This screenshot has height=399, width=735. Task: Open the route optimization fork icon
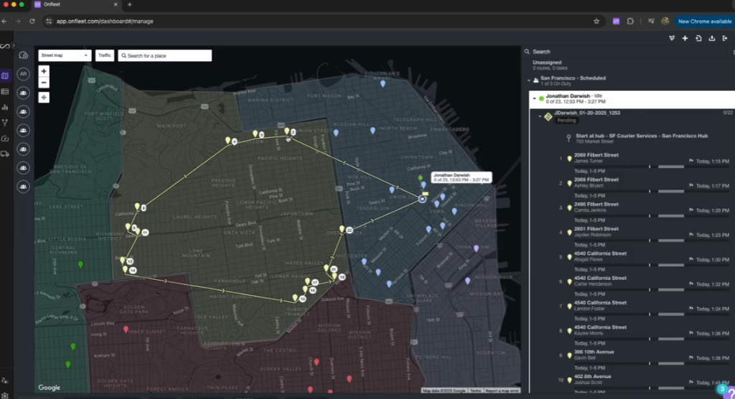[x=5, y=123]
